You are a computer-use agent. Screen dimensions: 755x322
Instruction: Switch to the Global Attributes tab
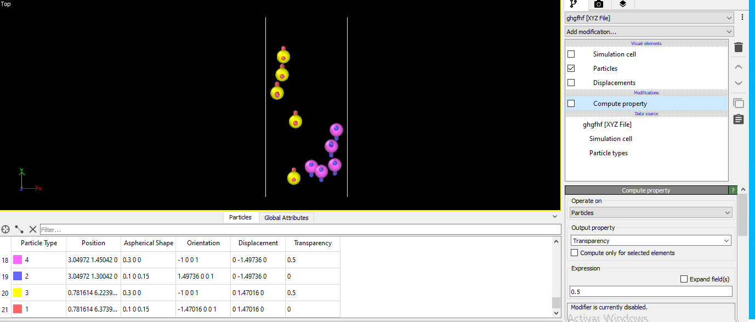[286, 217]
